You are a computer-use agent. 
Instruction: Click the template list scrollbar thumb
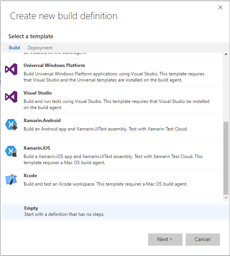click(x=226, y=158)
